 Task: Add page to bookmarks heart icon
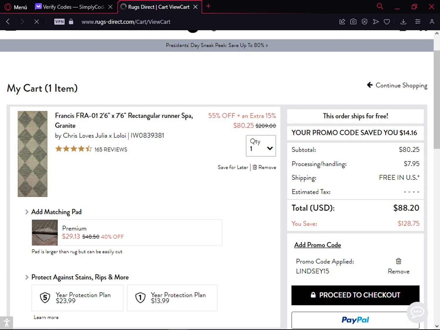387,21
